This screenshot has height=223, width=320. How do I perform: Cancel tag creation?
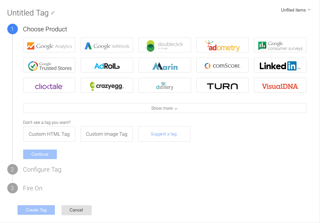(x=77, y=210)
